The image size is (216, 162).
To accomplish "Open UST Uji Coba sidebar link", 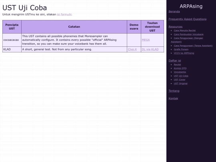I will click(181, 76).
